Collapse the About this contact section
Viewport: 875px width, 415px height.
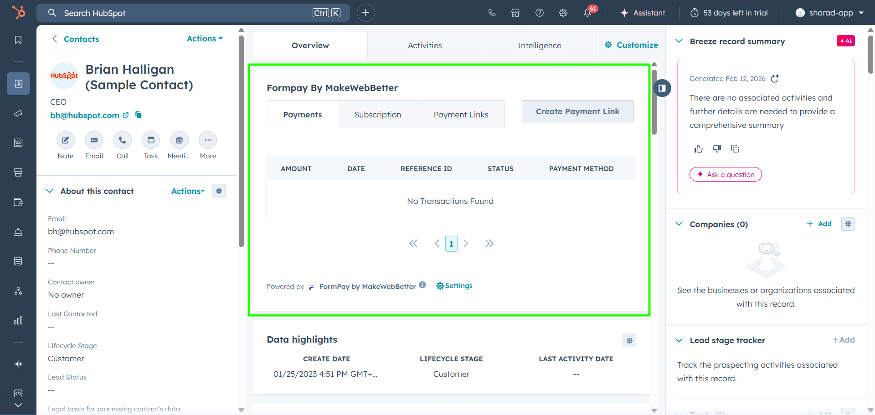(x=50, y=191)
